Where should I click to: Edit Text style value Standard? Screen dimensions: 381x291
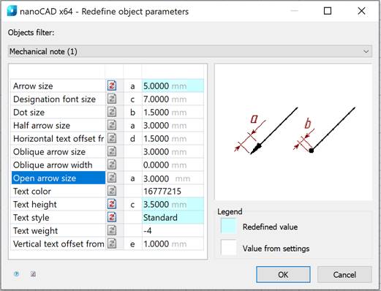[x=173, y=217]
